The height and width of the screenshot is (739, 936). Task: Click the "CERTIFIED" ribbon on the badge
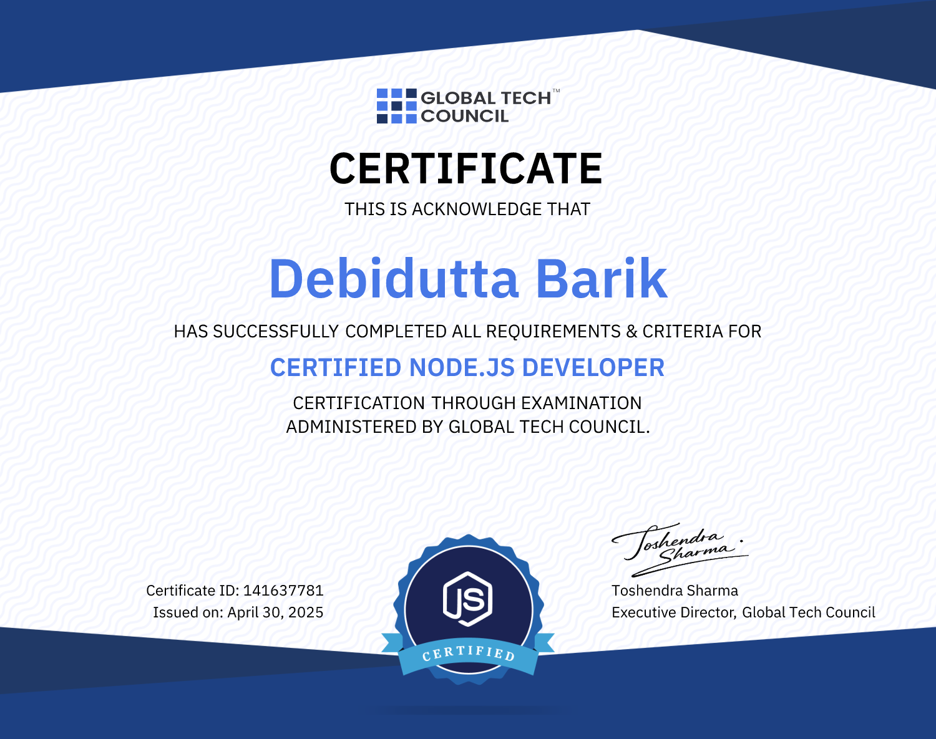tap(468, 655)
